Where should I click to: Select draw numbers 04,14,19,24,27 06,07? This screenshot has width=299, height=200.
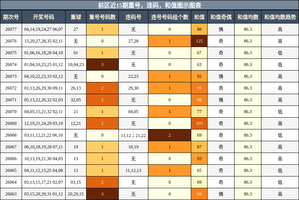[x=44, y=29]
